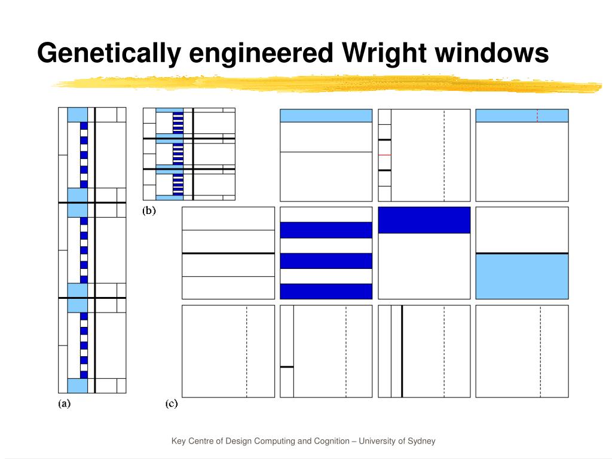Pick the panel with a thick solid vertical line

click(424, 351)
